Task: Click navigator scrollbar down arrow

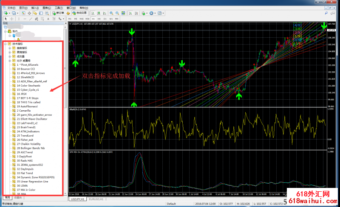Action: pos(65,193)
